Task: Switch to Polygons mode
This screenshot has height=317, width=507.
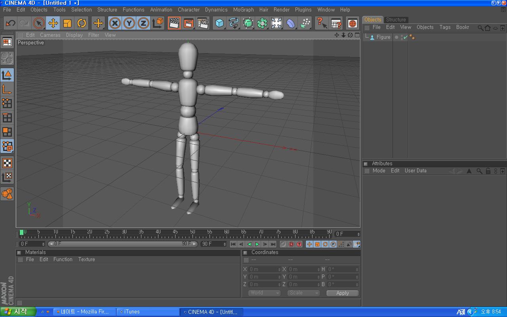Action: tap(7, 132)
